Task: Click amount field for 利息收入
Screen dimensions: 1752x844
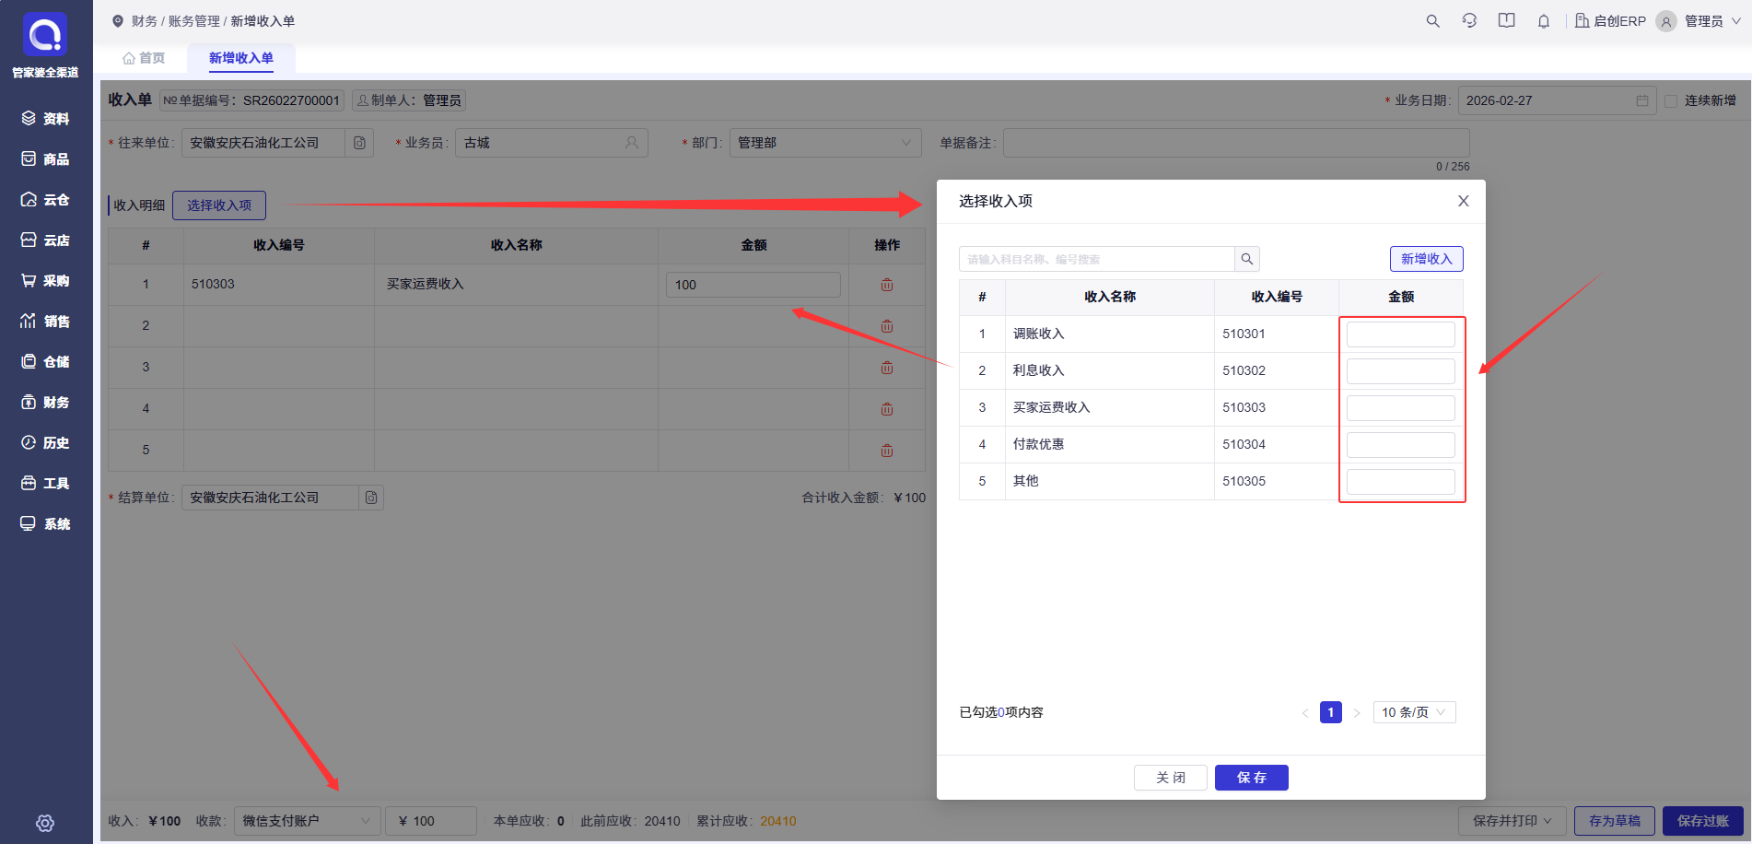Action: pos(1401,371)
